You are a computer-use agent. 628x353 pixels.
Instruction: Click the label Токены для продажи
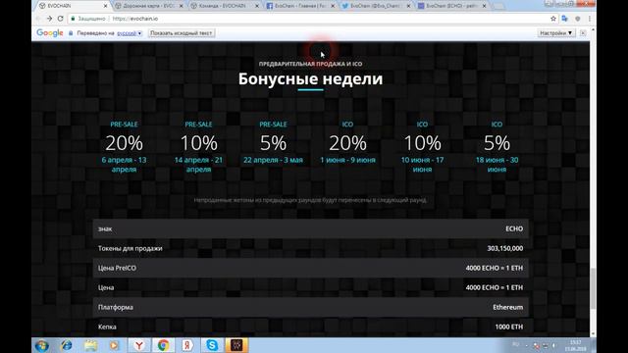pos(131,248)
